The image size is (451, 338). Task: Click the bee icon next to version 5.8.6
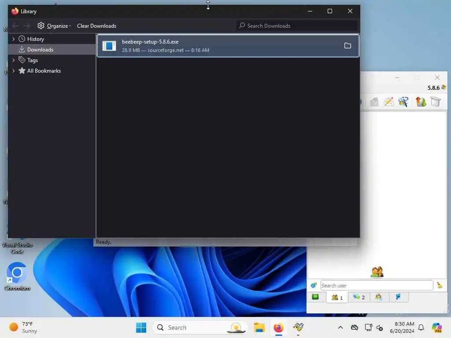(444, 87)
